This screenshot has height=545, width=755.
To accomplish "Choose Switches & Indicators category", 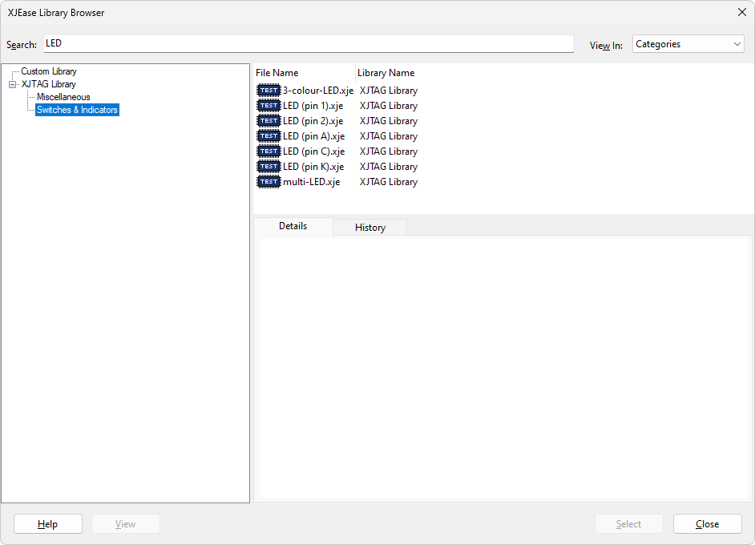I will coord(77,110).
